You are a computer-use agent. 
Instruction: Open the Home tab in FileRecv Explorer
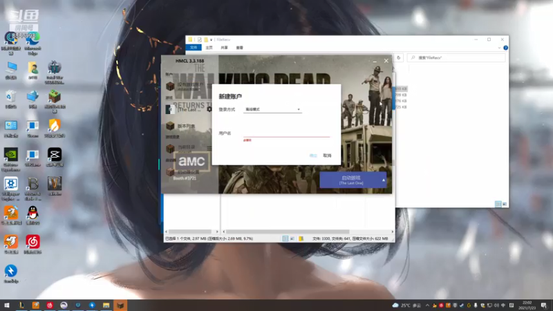[209, 48]
